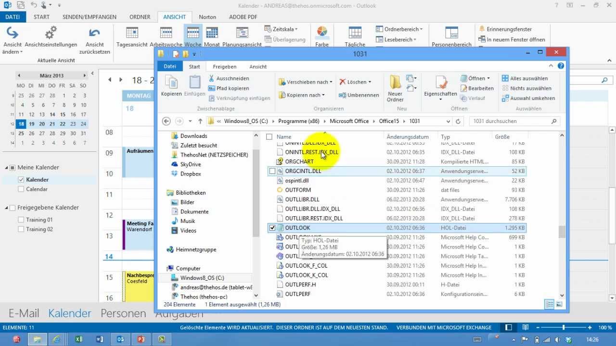Open Öffnen dropdown in Explorer ribbon
616x346 pixels.
[475, 78]
